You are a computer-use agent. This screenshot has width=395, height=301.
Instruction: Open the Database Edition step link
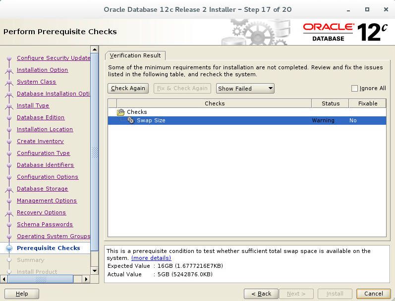(41, 117)
